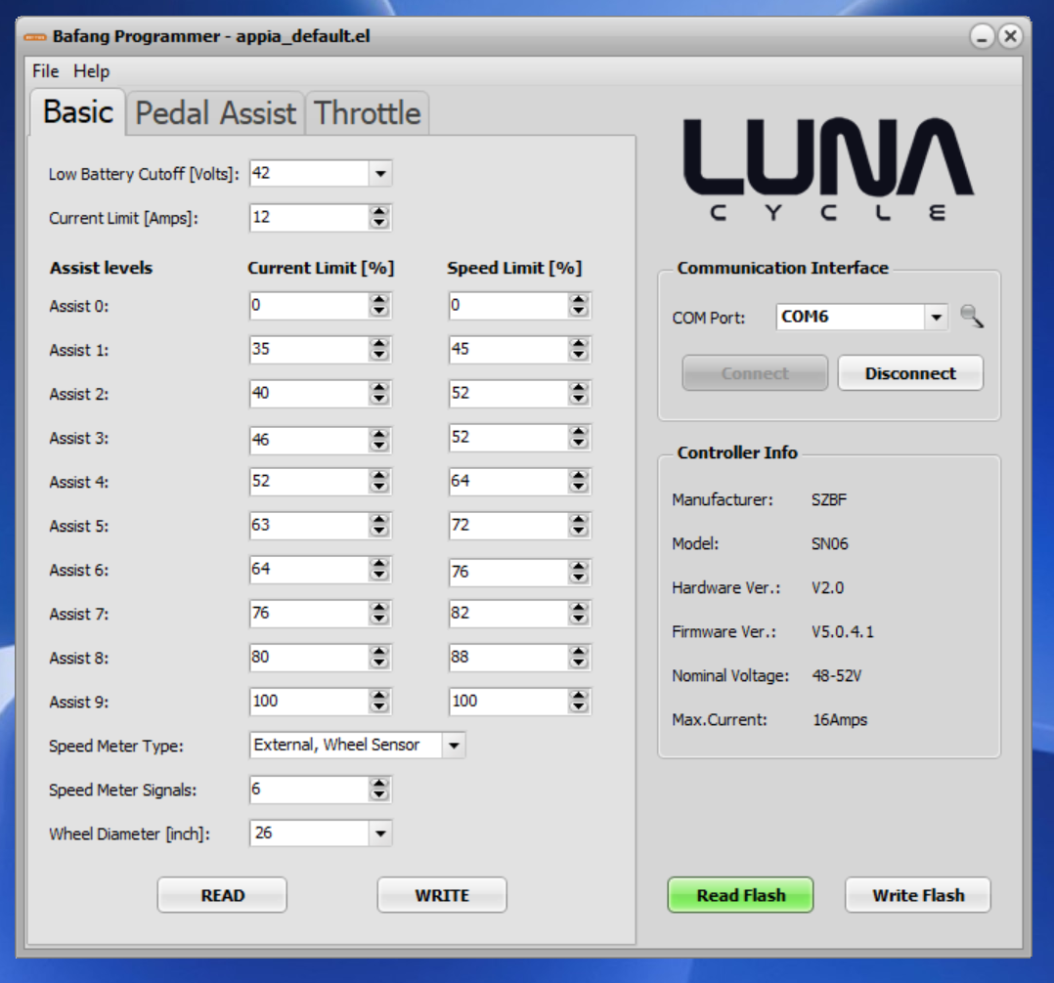
Task: Click the Assist 6 current limit stepper
Action: coord(379,569)
